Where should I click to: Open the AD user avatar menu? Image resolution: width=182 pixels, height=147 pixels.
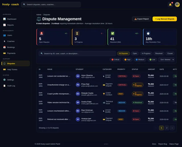pyautogui.click(x=177, y=5)
